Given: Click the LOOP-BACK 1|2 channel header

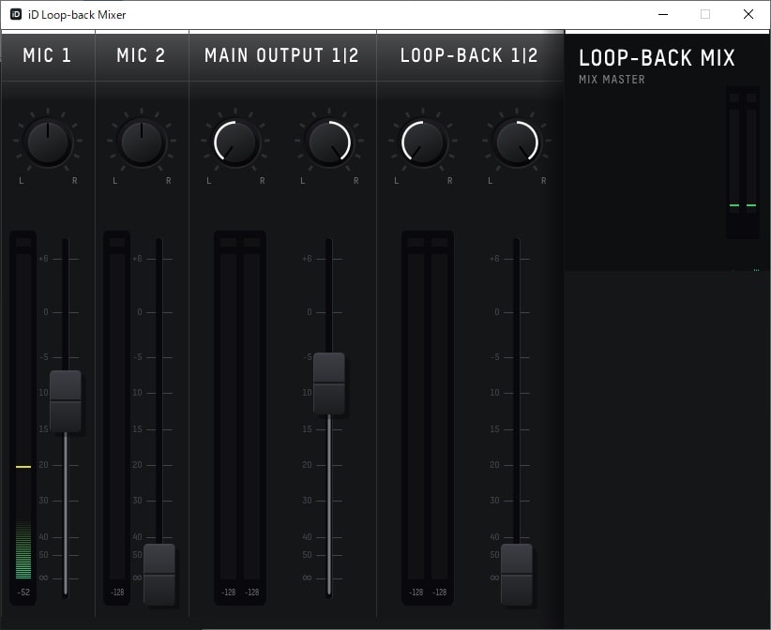Looking at the screenshot, I should (x=470, y=55).
